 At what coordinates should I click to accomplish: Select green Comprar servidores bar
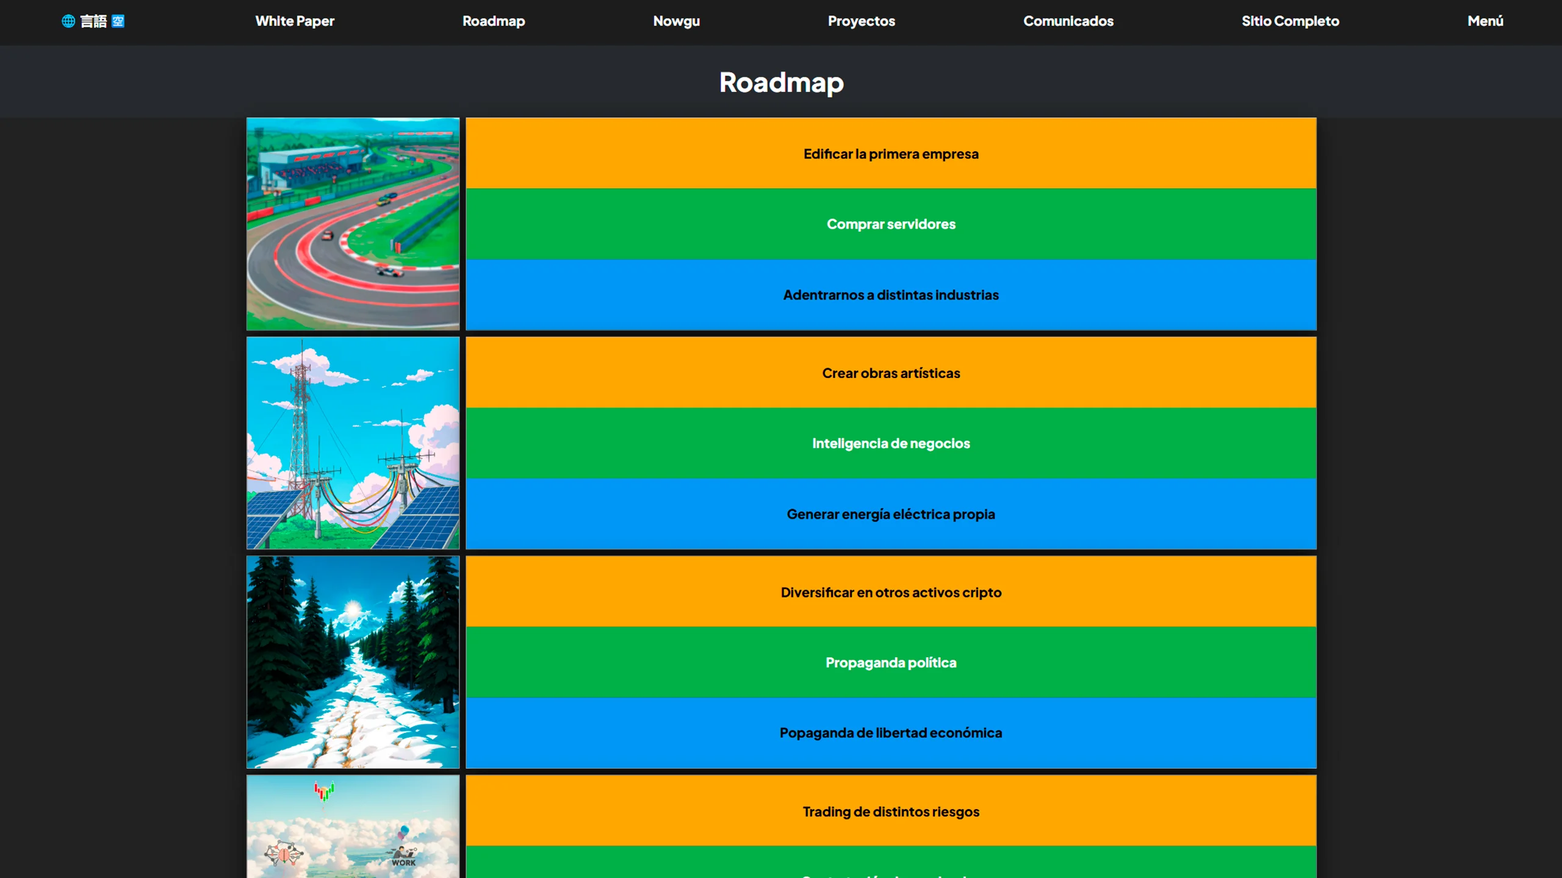click(x=891, y=224)
